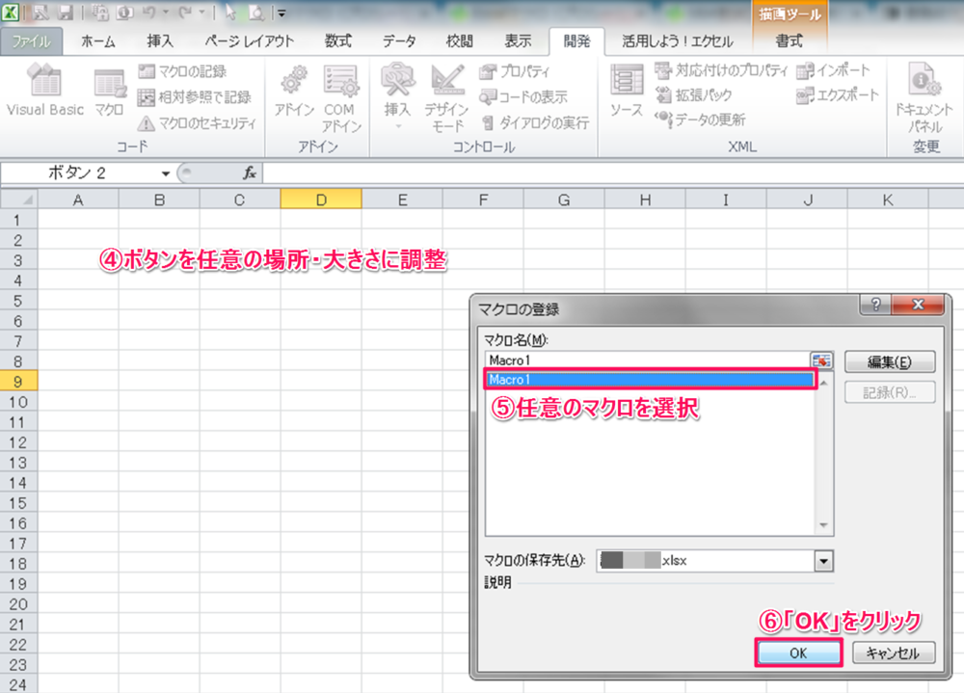The width and height of the screenshot is (964, 693).
Task: Open the COM アドイン dialog
Action: (x=340, y=97)
